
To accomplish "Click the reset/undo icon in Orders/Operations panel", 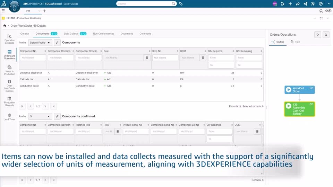I will coord(326,35).
